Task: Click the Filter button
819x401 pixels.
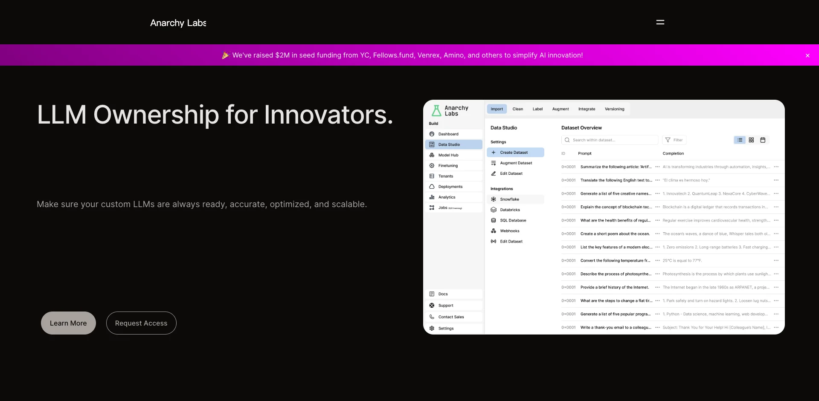Action: [x=674, y=140]
